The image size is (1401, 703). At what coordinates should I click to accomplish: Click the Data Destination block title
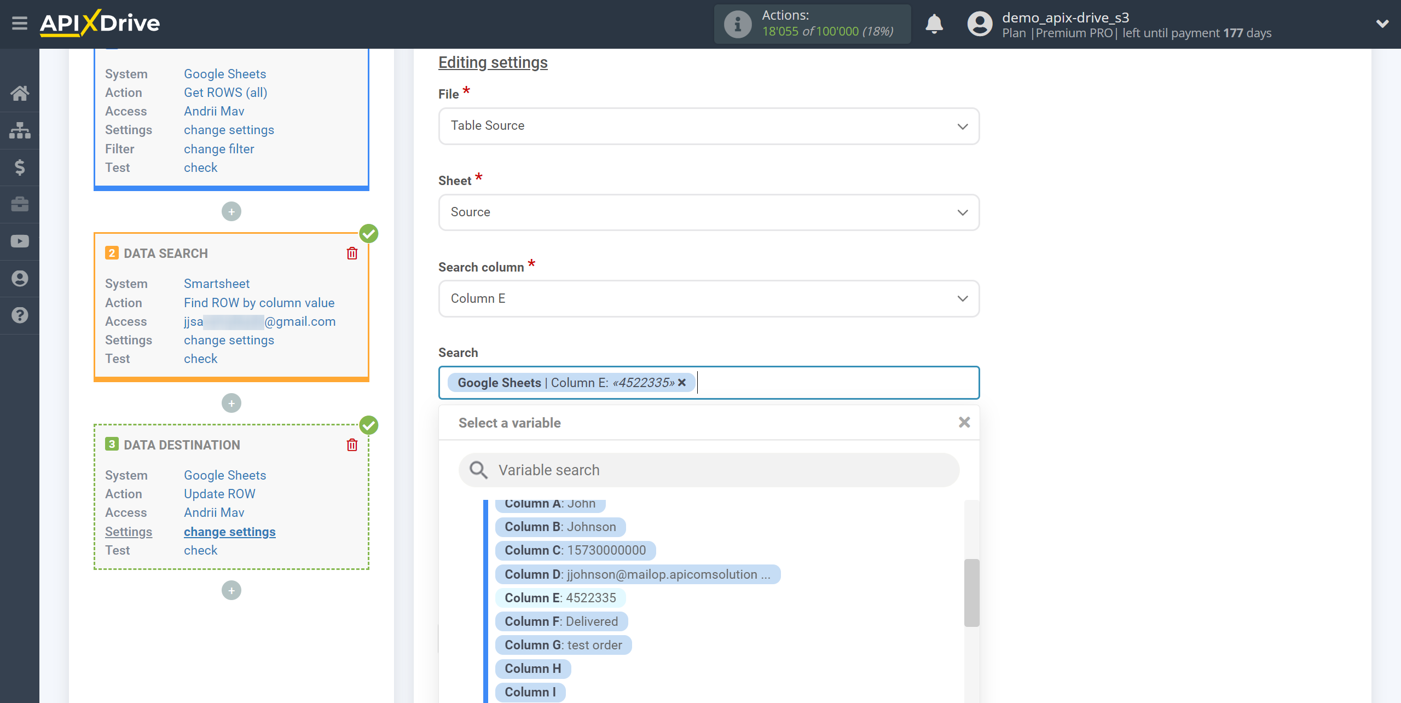tap(182, 445)
